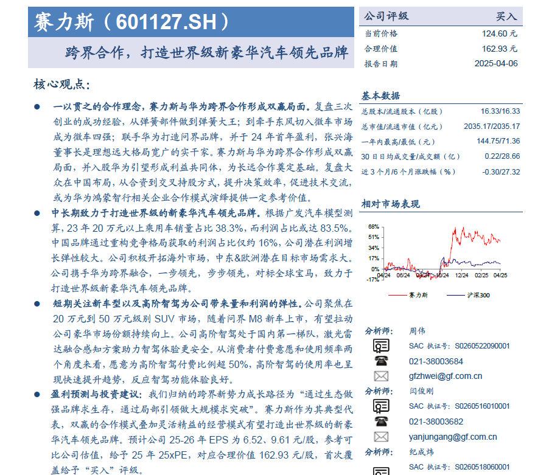Click the 赛力斯 red legend entry
This screenshot has width=549, height=475.
pyautogui.click(x=408, y=295)
